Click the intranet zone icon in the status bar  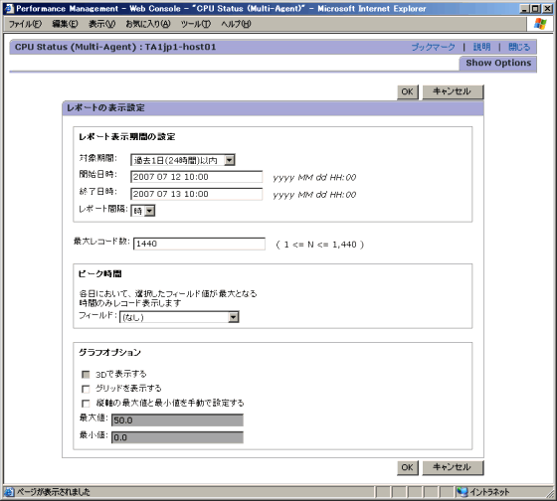pos(463,492)
